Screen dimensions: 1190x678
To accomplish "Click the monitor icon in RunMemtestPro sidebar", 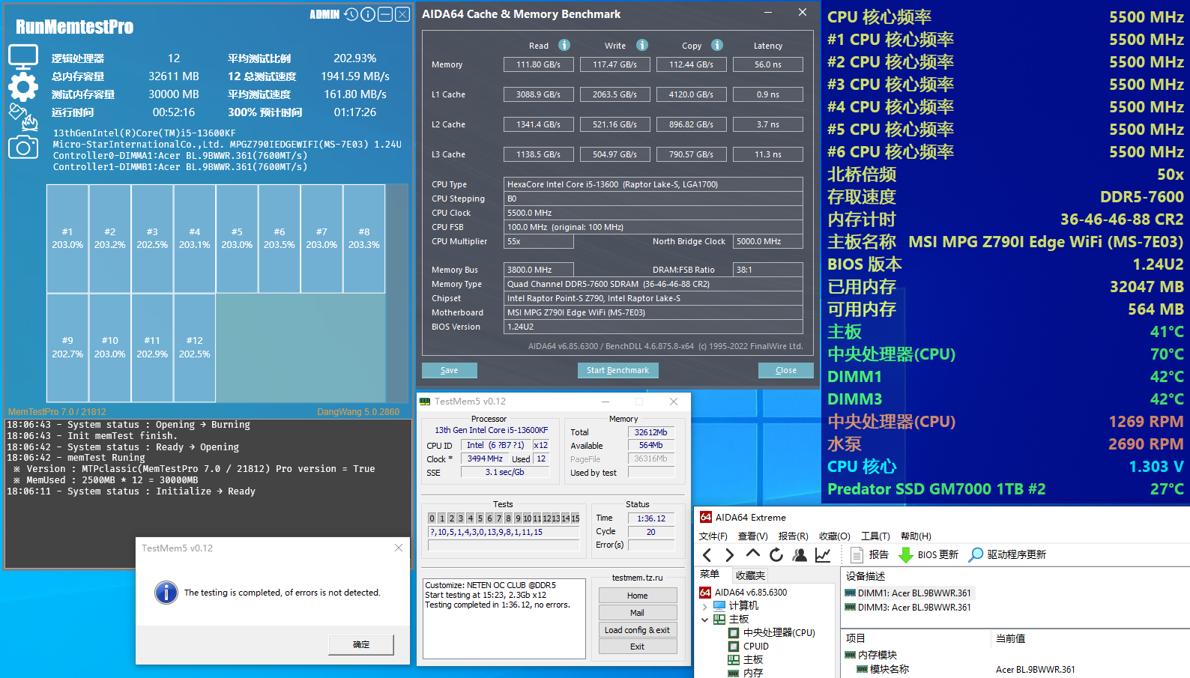I will [22, 56].
